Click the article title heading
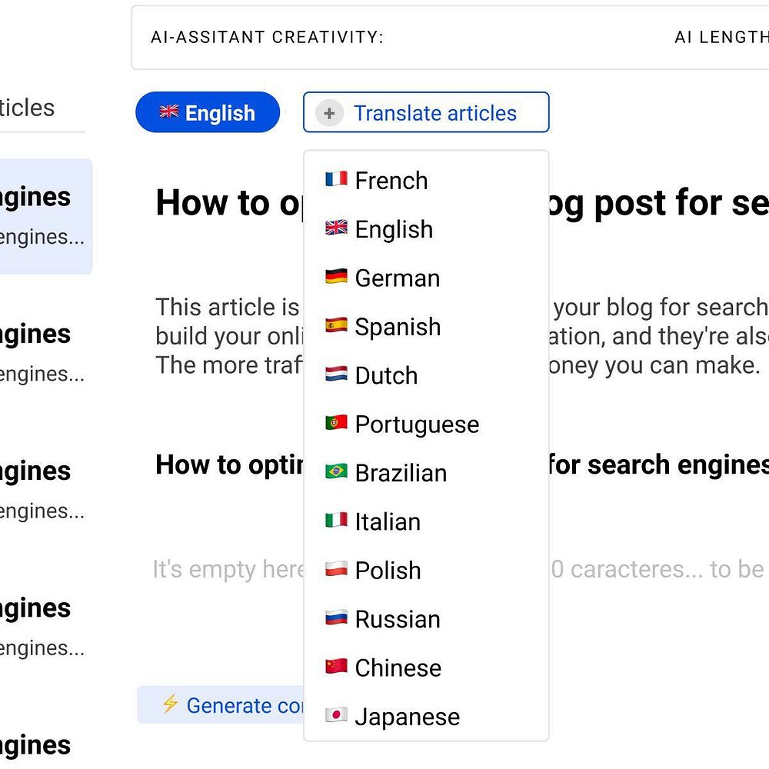Image resolution: width=769 pixels, height=769 pixels. (228, 204)
